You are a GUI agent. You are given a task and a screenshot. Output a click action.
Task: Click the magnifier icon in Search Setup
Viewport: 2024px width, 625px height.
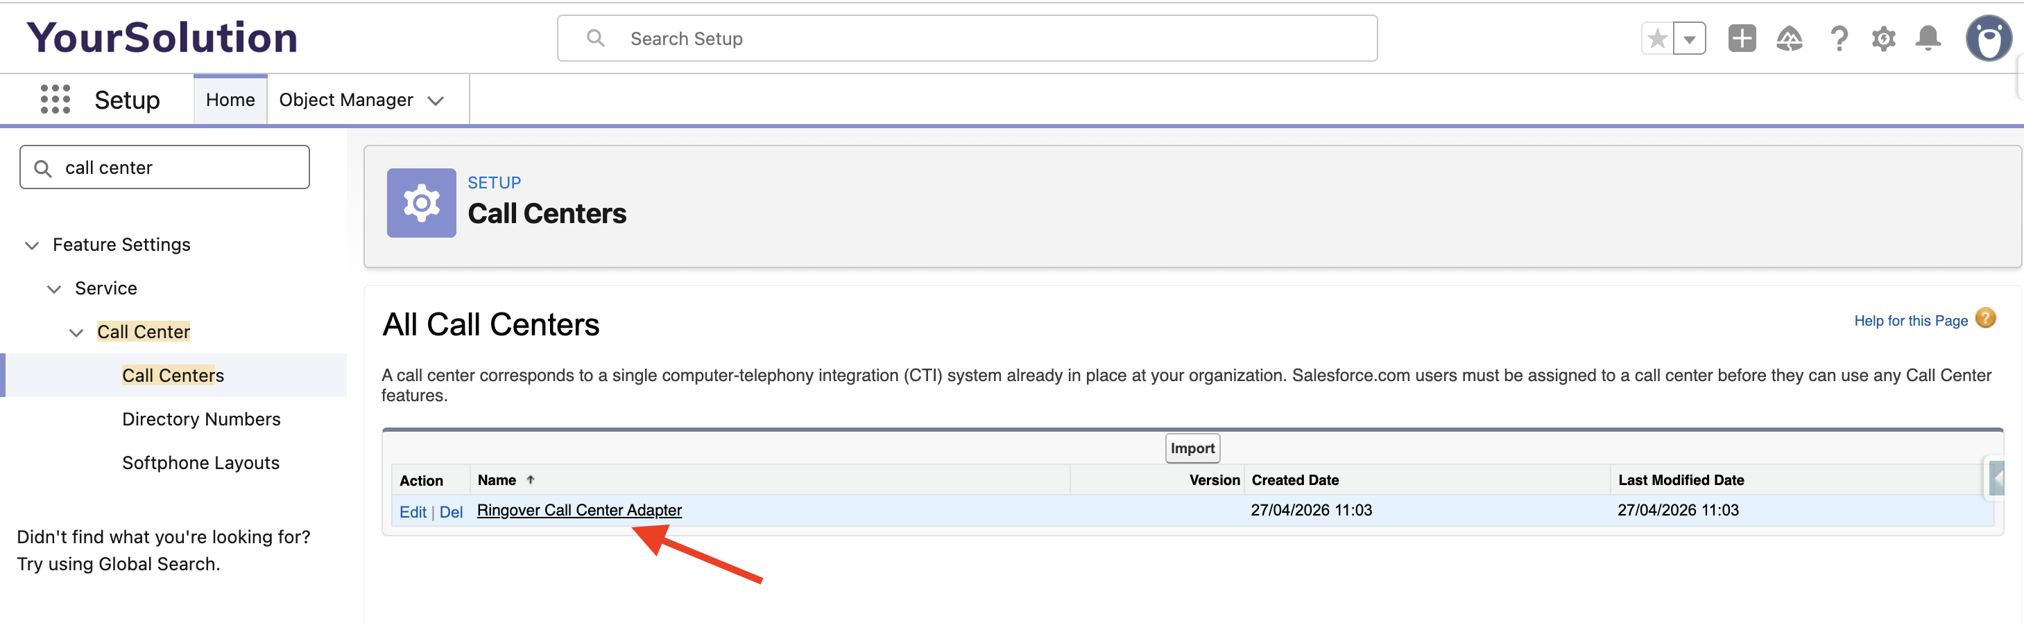[x=596, y=39]
